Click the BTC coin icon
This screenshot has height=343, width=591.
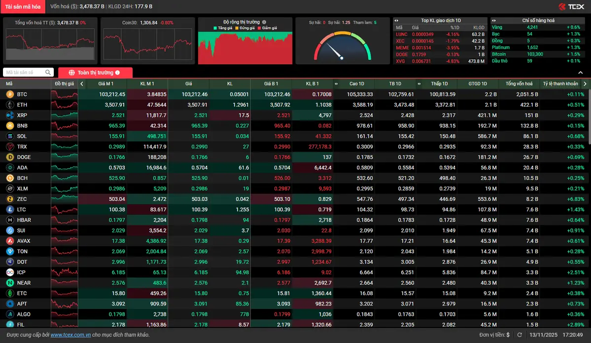[9, 94]
